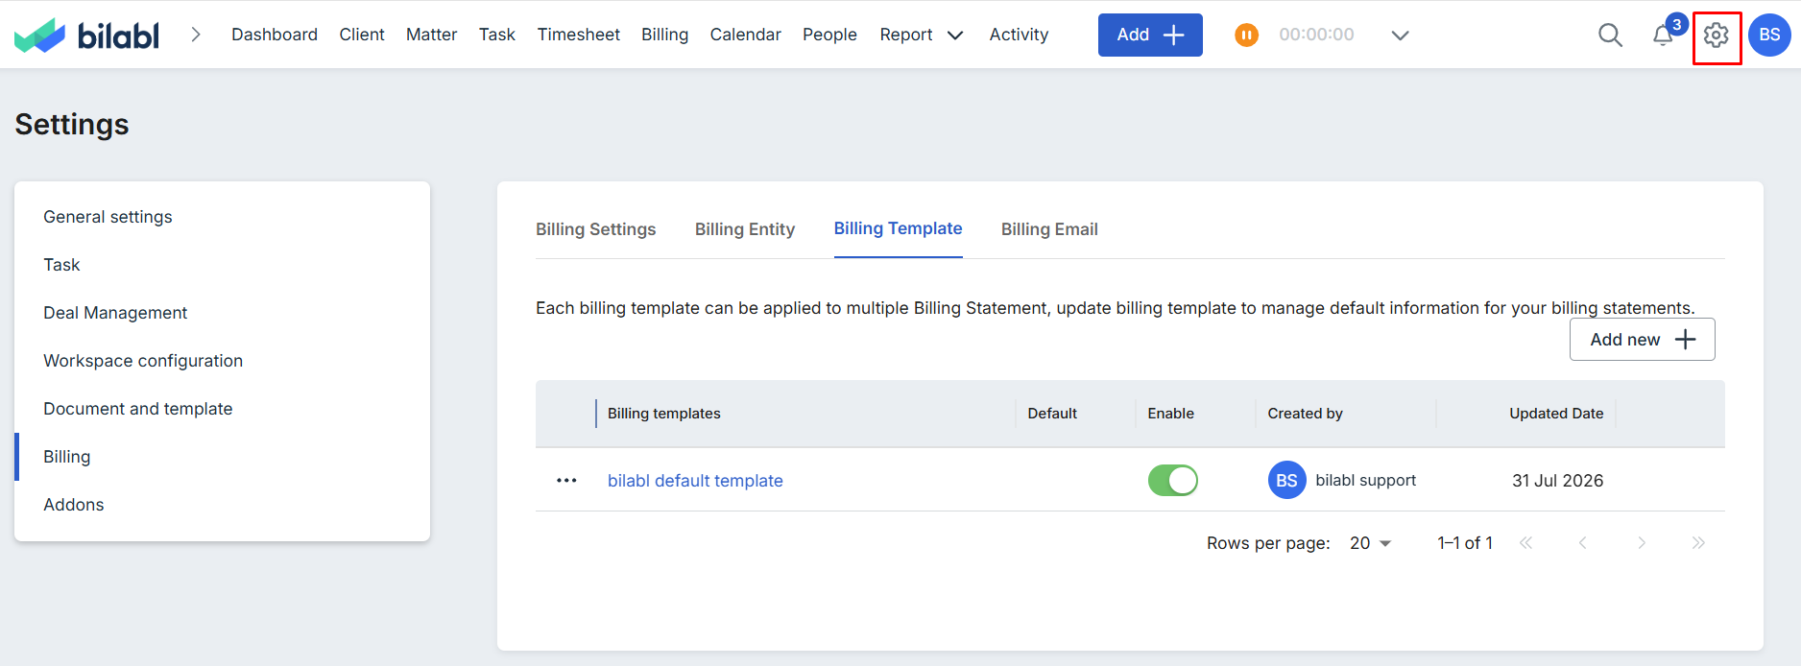Go to the first page arrow
This screenshot has height=666, width=1801.
1525,543
